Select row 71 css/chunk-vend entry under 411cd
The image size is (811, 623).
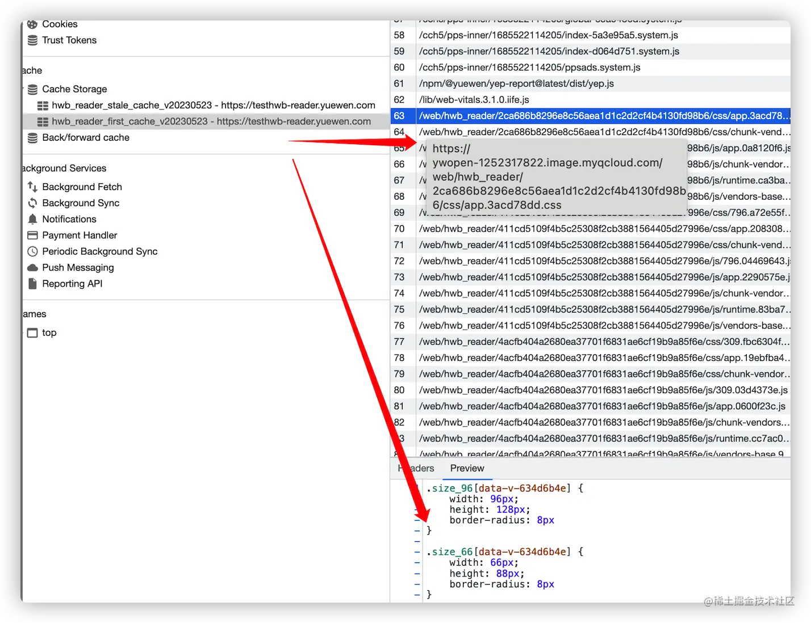591,245
